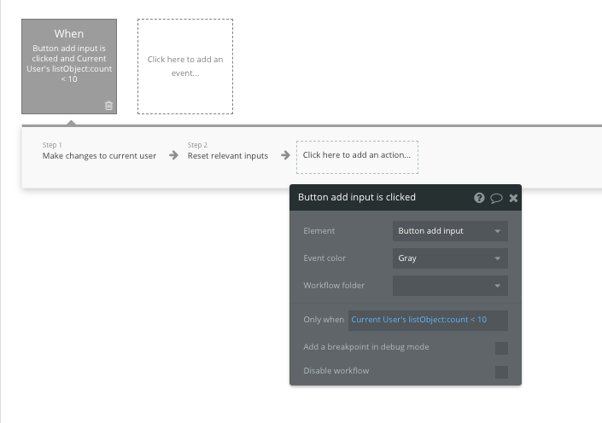Delete the event with the trash icon
Screen dimensions: 602x423
(108, 106)
